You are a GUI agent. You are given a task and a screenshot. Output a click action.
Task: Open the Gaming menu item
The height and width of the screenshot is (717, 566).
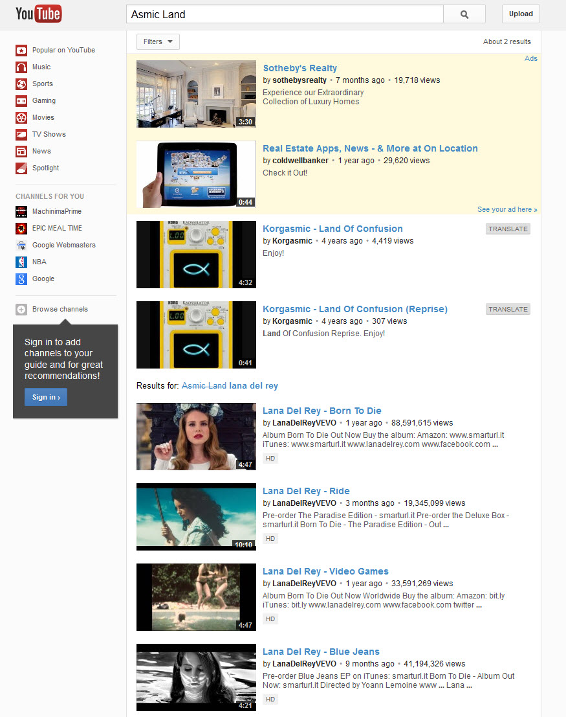coord(44,100)
